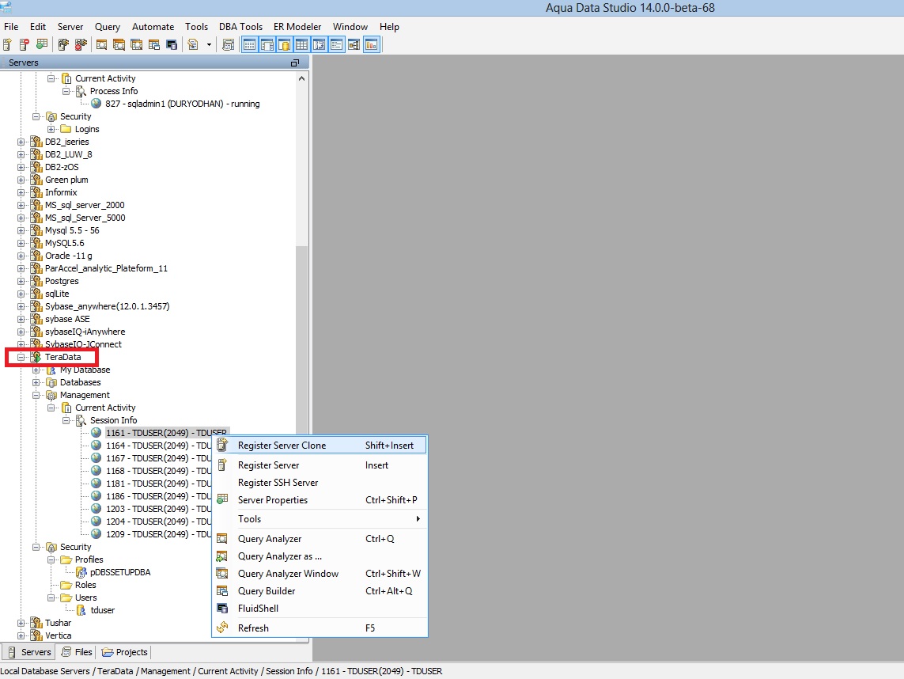Open the DBA Tools menu
Screen dimensions: 904x679
click(x=240, y=27)
